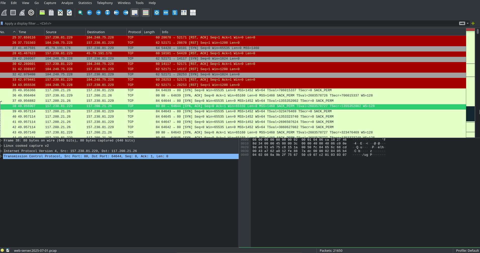Stop the running capture

pyautogui.click(x=13, y=12)
